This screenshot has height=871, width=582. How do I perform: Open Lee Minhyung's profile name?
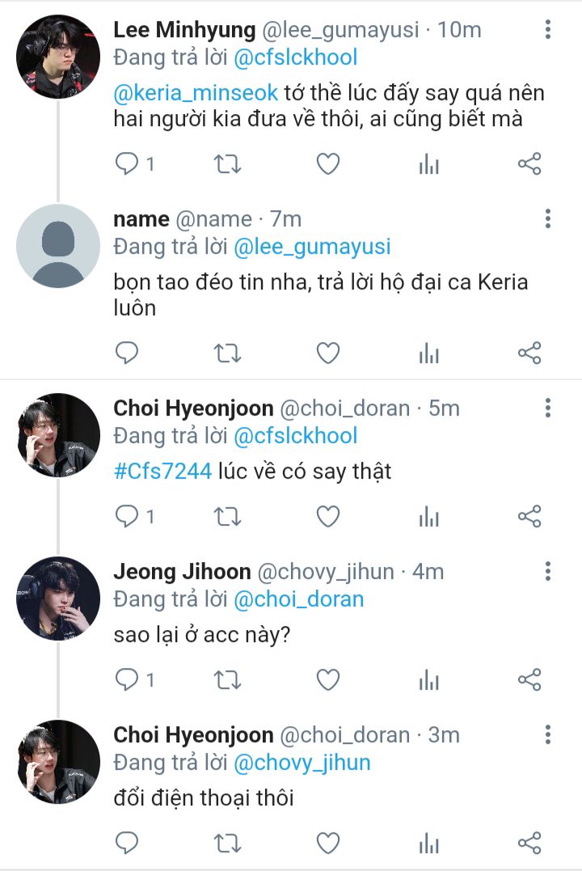click(x=182, y=30)
